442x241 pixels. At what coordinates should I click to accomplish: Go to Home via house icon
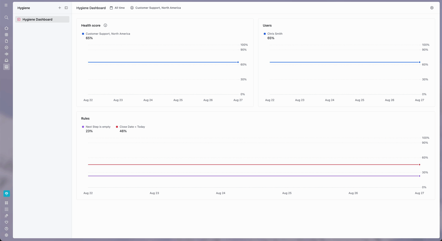[x=6, y=28]
